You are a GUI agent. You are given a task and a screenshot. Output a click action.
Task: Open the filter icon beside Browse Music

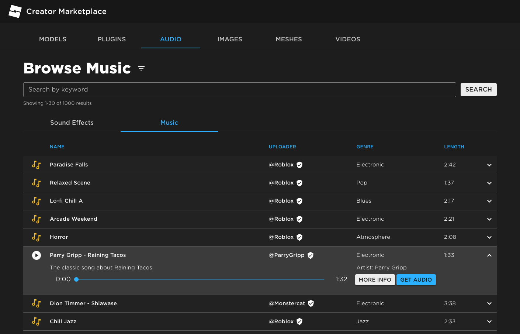pyautogui.click(x=141, y=68)
